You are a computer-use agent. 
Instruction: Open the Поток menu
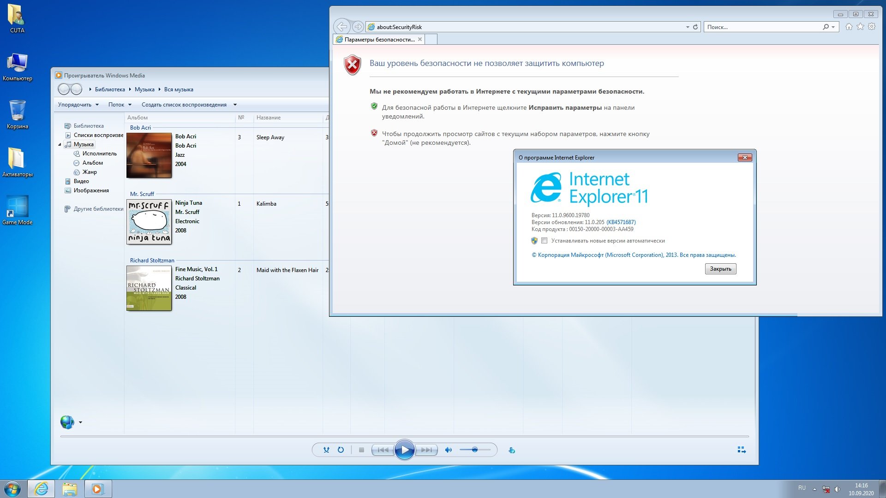point(120,105)
